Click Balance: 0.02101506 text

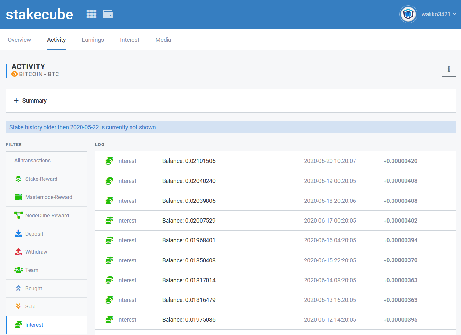(189, 161)
